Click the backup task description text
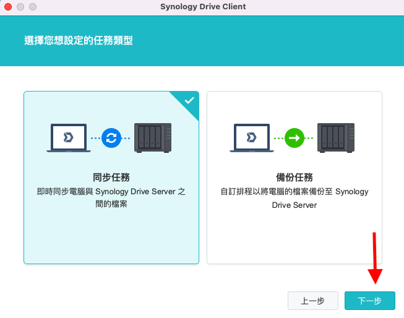Screen dimensions: 404x318 (294, 198)
